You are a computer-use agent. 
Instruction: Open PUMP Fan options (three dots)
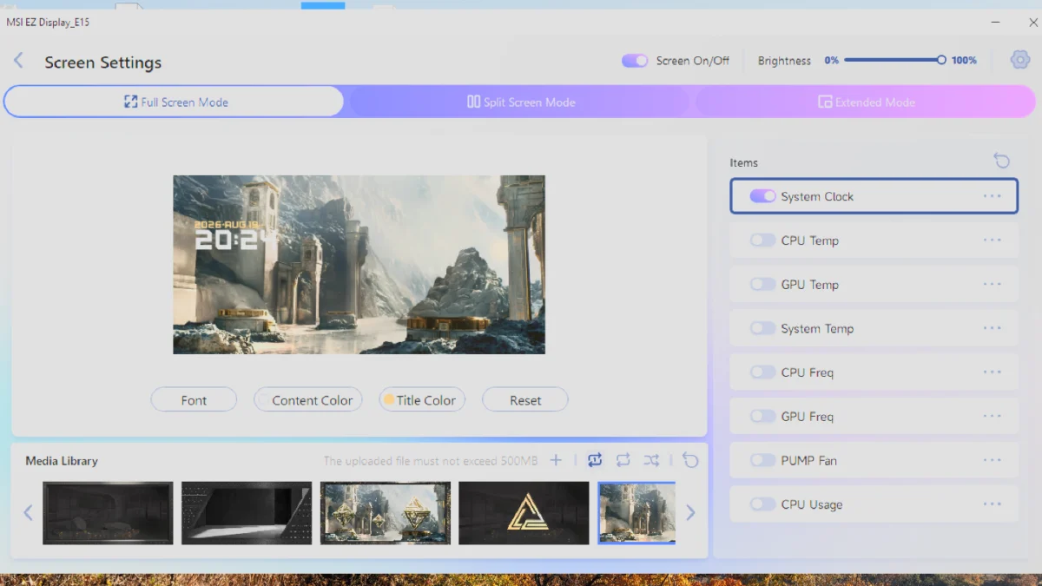point(993,460)
